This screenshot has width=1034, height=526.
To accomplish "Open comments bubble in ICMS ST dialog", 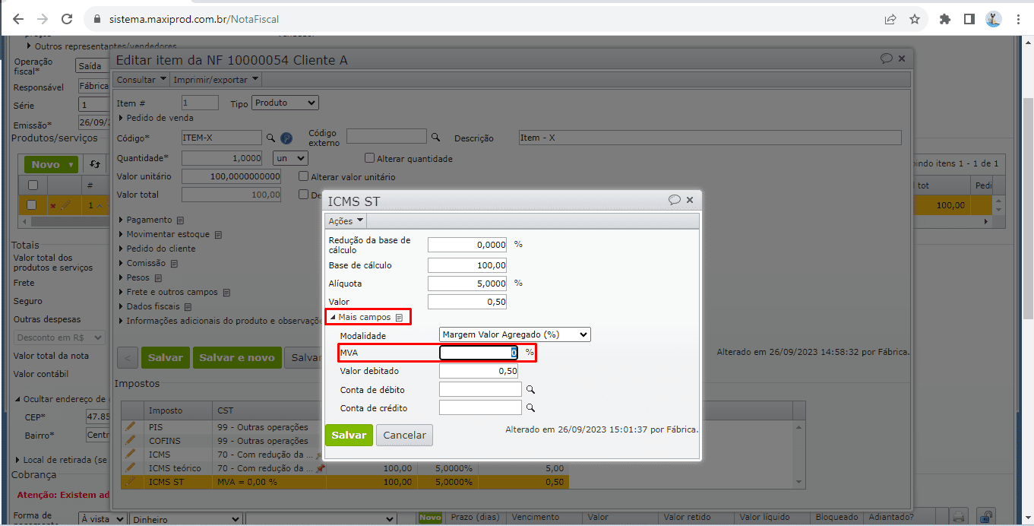I will [x=674, y=200].
